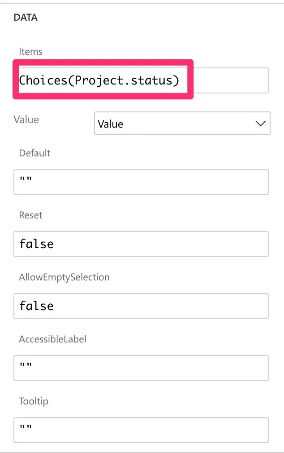The image size is (284, 453).
Task: Click the AccessibleLabel input box
Action: pos(141,368)
